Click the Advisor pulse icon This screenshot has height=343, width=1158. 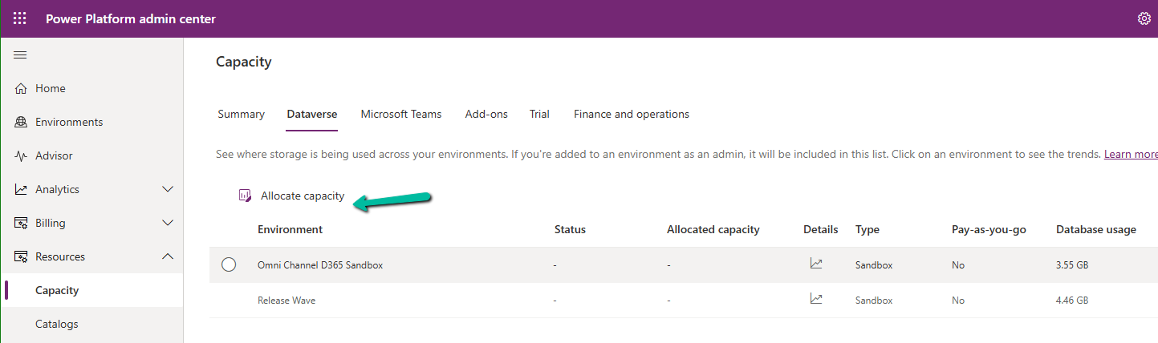pyautogui.click(x=21, y=155)
